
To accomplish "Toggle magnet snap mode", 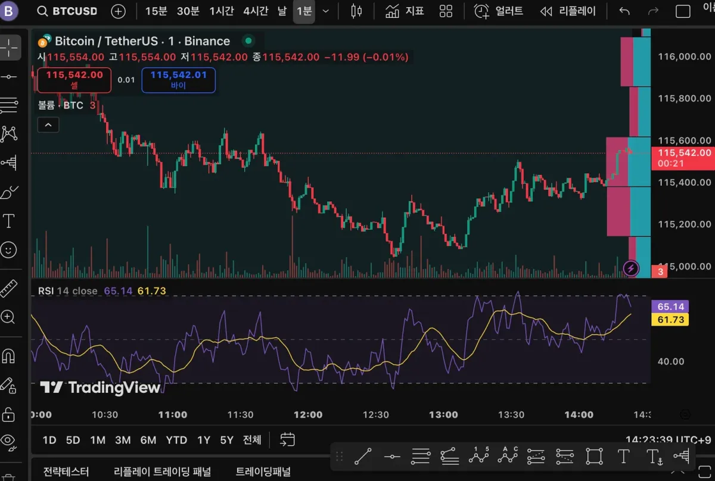I will point(9,356).
